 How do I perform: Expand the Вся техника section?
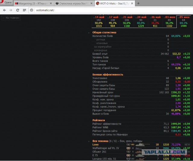click(x=89, y=141)
